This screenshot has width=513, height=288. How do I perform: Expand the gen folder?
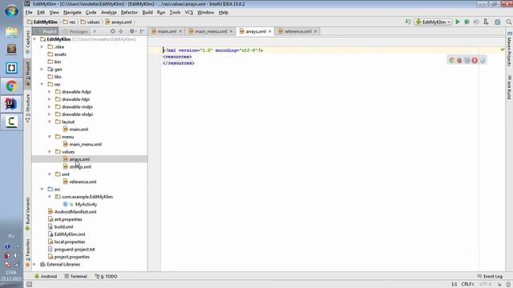(x=42, y=70)
